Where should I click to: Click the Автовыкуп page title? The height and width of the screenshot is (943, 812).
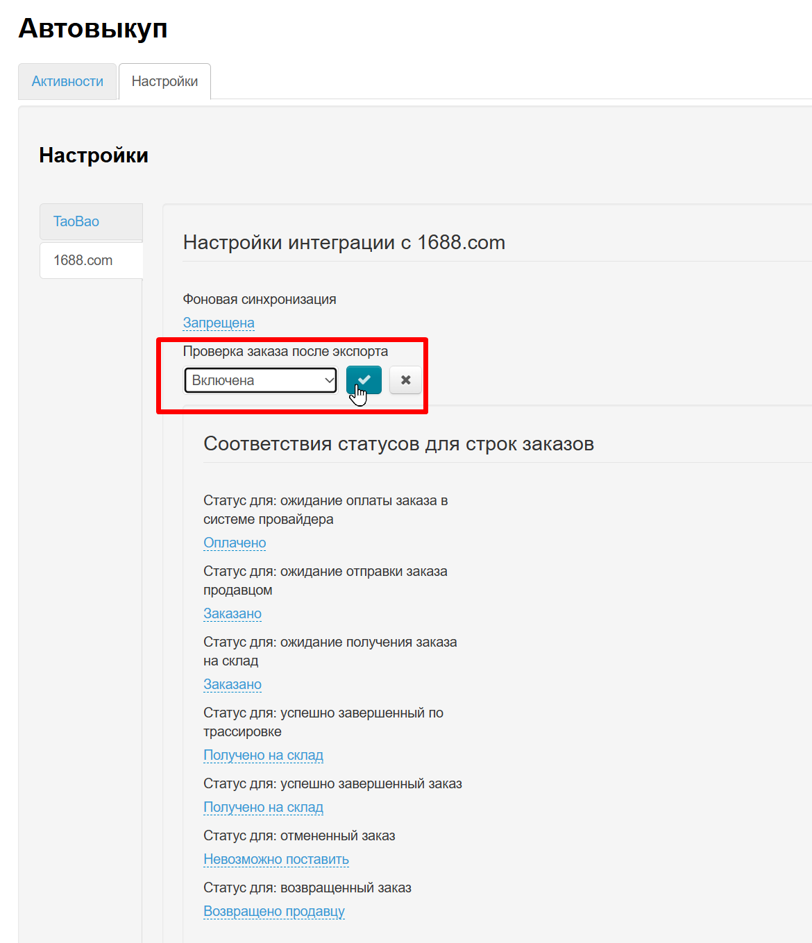point(93,28)
